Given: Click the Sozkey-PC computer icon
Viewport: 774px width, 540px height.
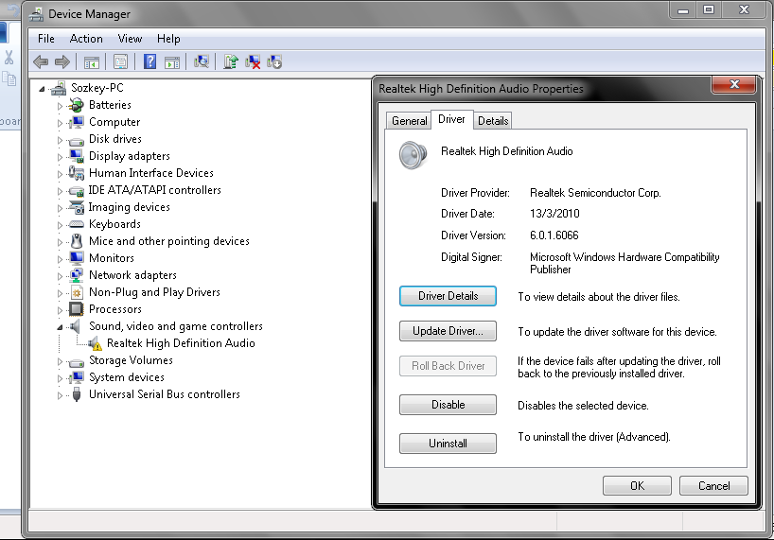Looking at the screenshot, I should [x=59, y=88].
